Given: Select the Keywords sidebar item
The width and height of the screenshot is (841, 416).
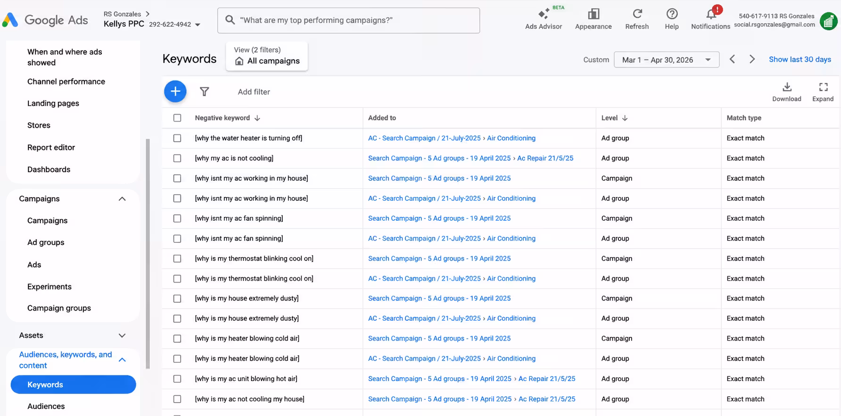Looking at the screenshot, I should point(73,384).
